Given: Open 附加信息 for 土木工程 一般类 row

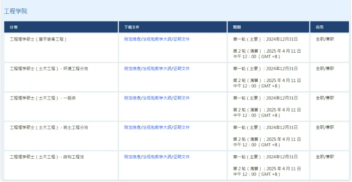Looking at the screenshot, I should click(132, 98).
